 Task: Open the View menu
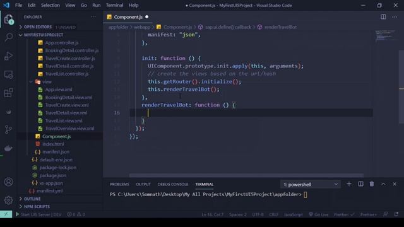click(x=70, y=5)
